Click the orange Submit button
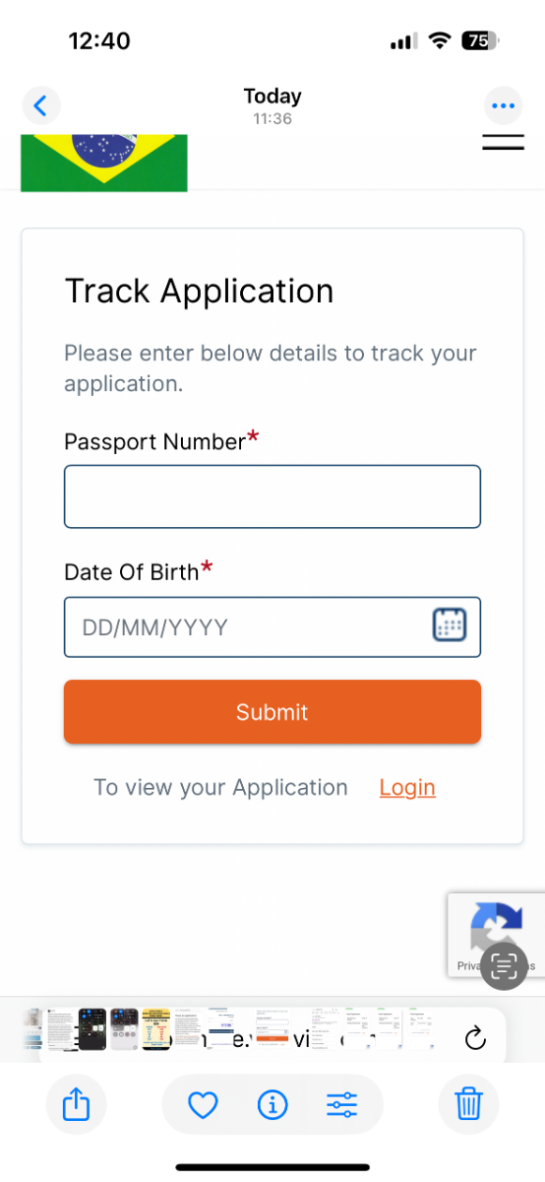 click(x=272, y=711)
